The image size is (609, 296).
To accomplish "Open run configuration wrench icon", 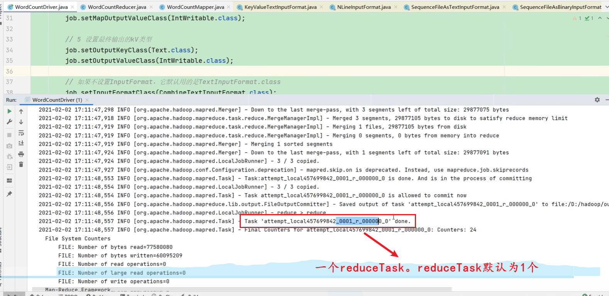I will click(x=9, y=122).
